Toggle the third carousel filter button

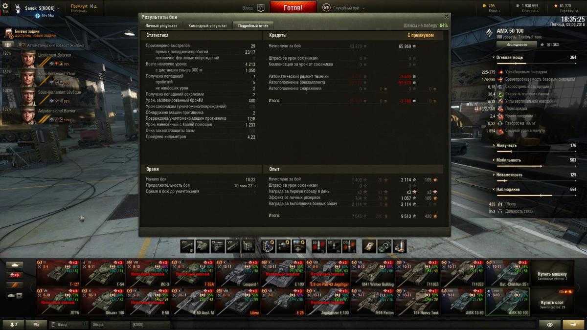14,285
